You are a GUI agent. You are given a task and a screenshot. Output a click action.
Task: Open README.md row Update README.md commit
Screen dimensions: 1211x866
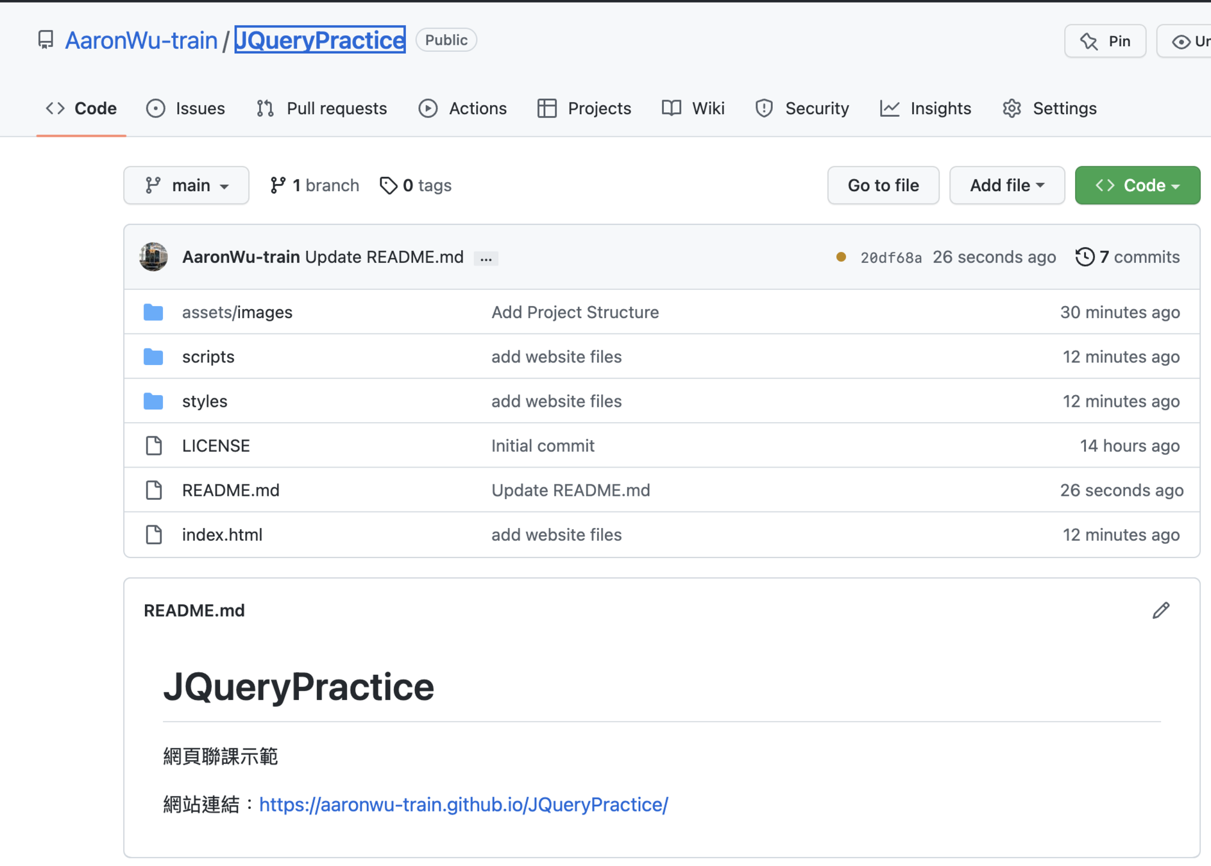(x=571, y=490)
